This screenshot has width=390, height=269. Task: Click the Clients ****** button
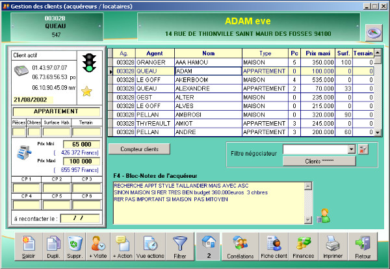click(x=319, y=162)
